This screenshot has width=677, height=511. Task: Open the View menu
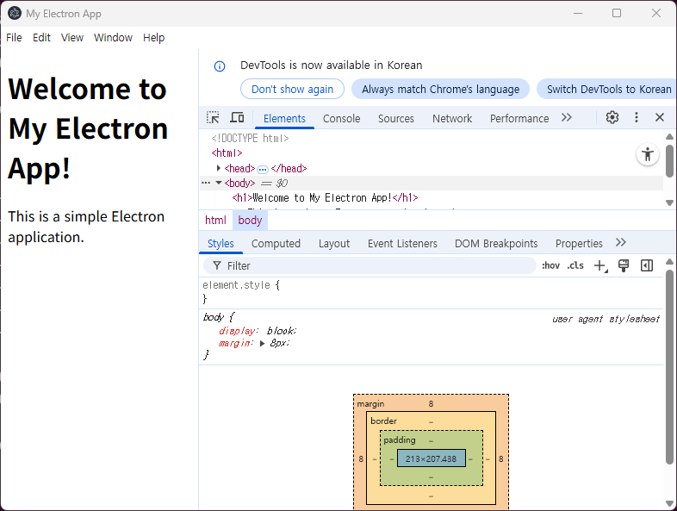tap(72, 38)
